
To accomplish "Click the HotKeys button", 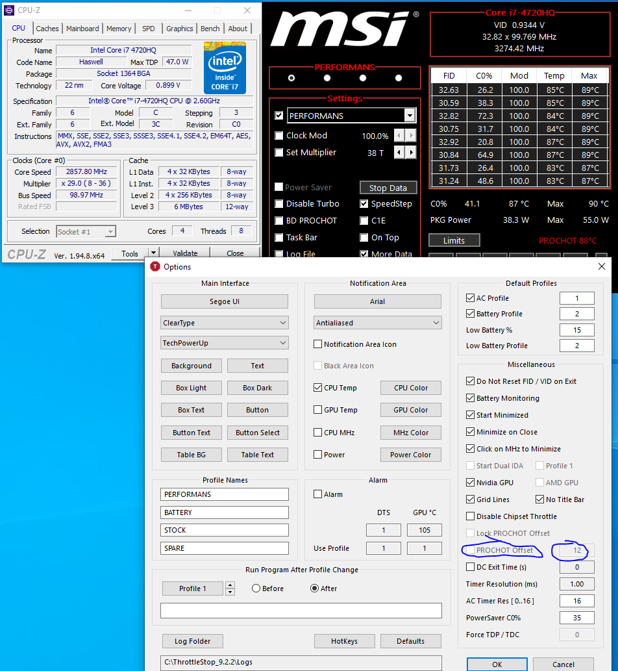I will (344, 641).
